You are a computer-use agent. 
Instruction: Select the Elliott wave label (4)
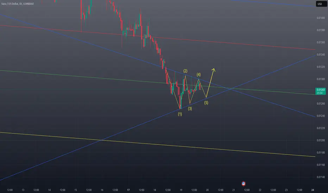198,74
